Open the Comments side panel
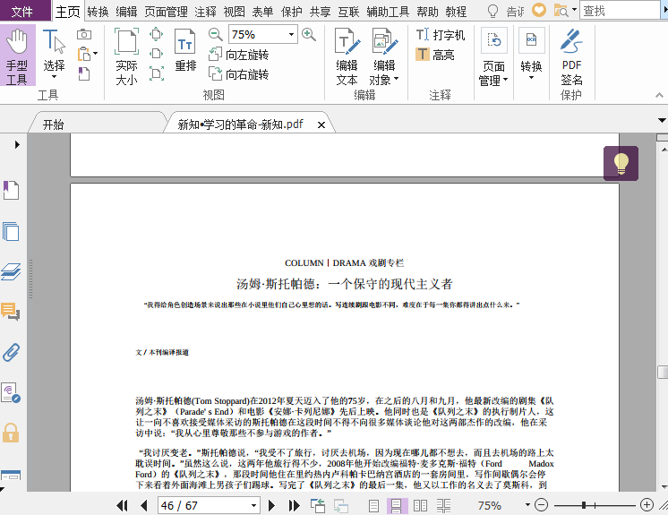Image resolution: width=668 pixels, height=515 pixels. click(11, 312)
